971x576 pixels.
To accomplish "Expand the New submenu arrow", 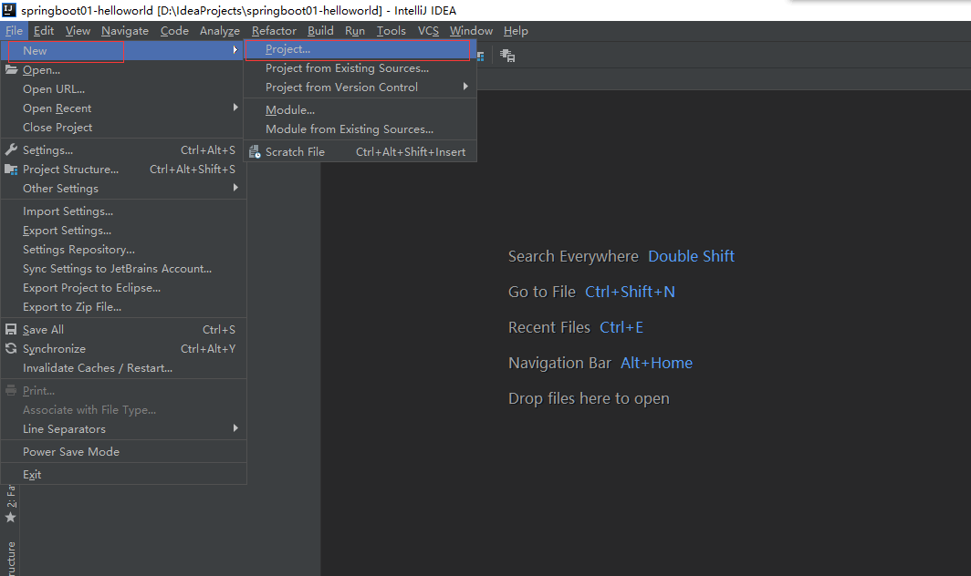I will 235,49.
